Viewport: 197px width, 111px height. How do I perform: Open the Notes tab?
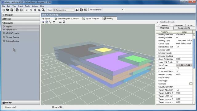[x=190, y=25]
